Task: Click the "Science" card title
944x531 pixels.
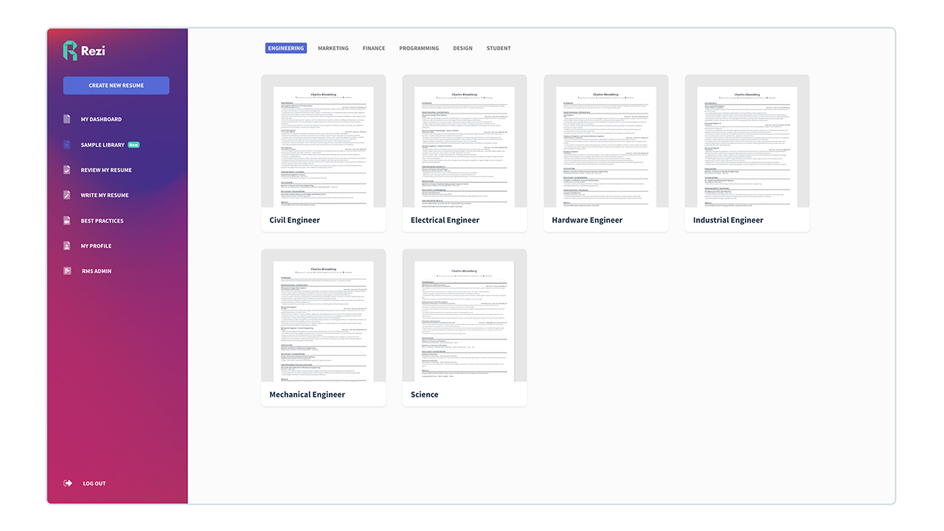Action: pyautogui.click(x=425, y=395)
